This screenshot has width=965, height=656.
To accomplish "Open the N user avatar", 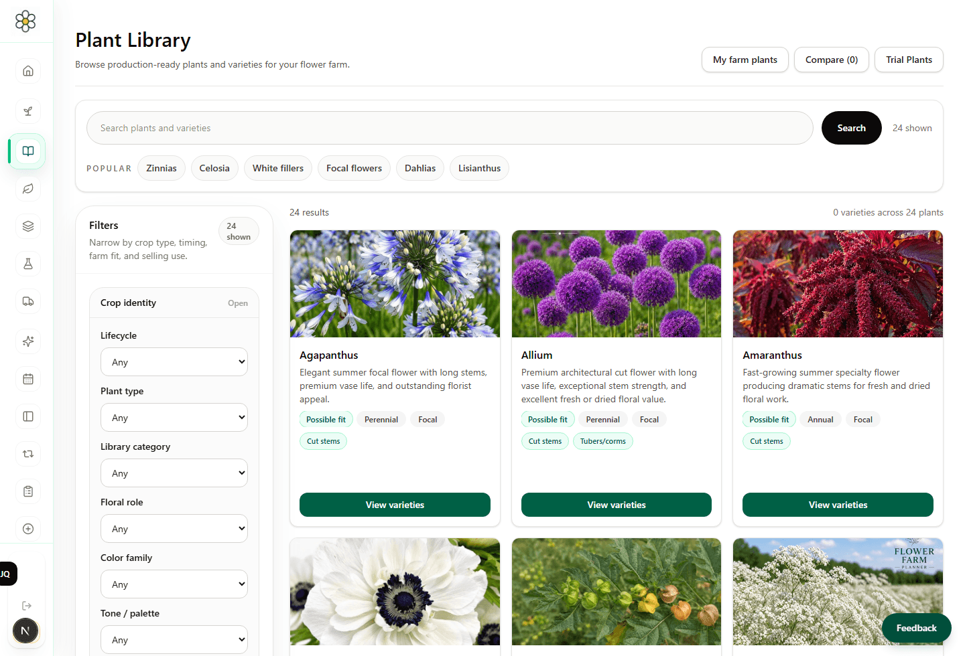I will [25, 631].
